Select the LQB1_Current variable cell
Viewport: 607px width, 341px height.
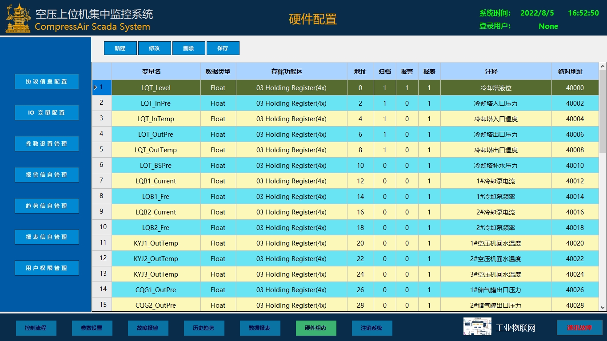(x=156, y=181)
